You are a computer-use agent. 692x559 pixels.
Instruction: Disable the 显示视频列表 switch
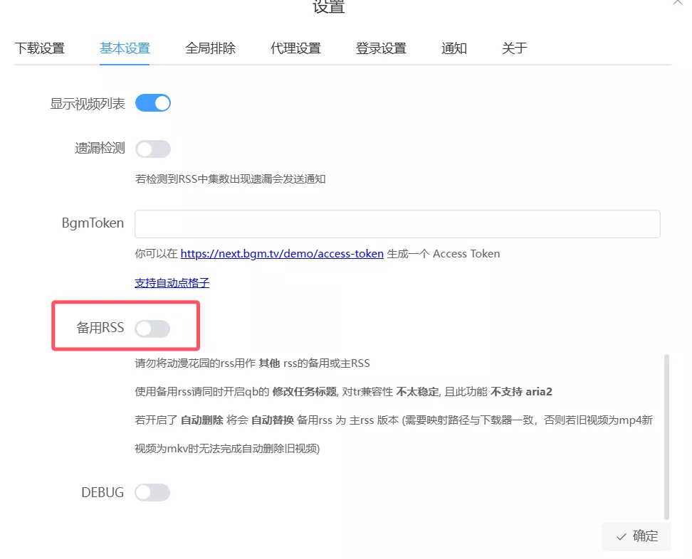pos(153,103)
